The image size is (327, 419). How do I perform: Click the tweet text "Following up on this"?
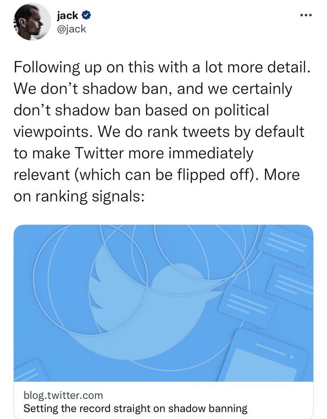[x=84, y=67]
